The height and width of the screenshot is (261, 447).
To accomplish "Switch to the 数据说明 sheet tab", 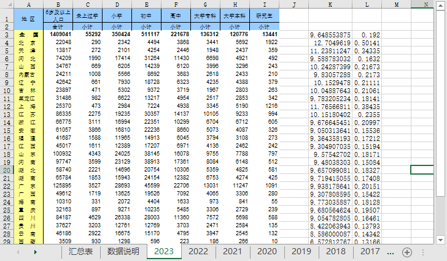I will [123, 252].
